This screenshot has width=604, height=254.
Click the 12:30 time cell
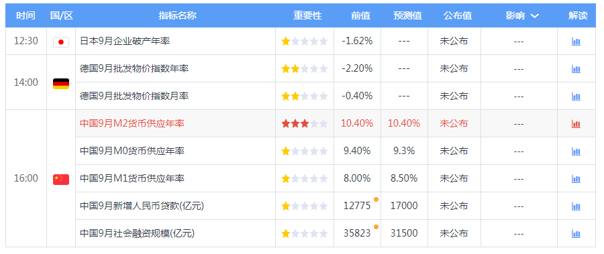coord(26,41)
